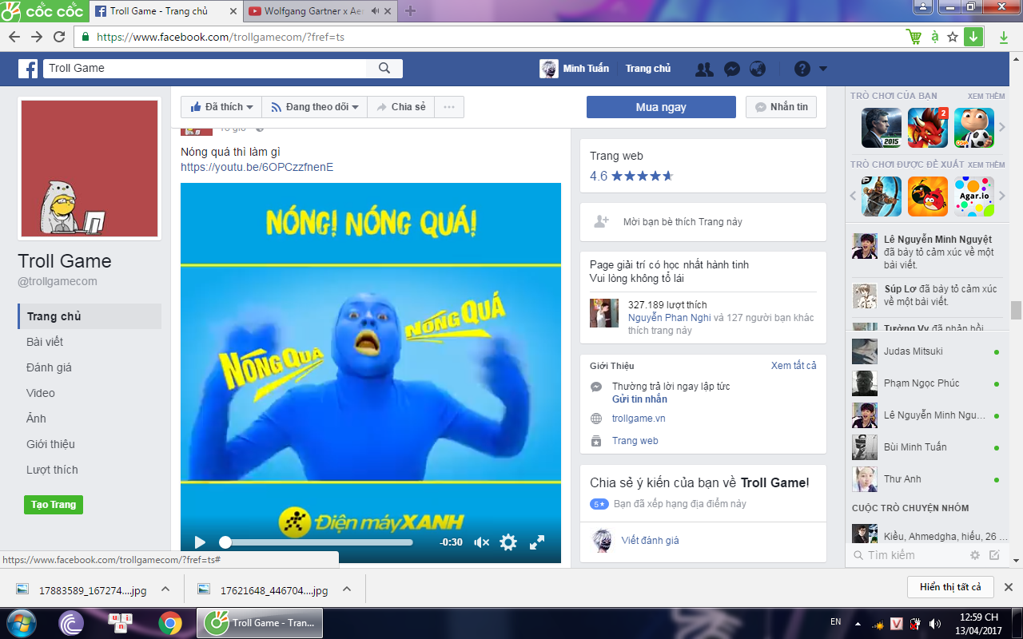The width and height of the screenshot is (1023, 639).
Task: Open the notifications globe icon
Action: (x=758, y=69)
